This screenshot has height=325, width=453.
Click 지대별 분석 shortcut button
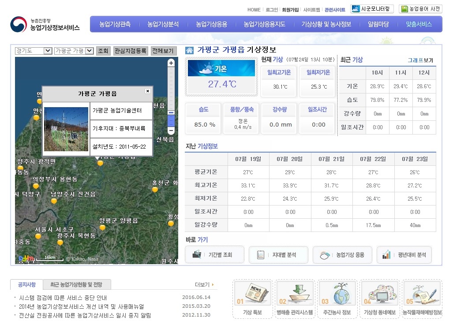pyautogui.click(x=278, y=255)
